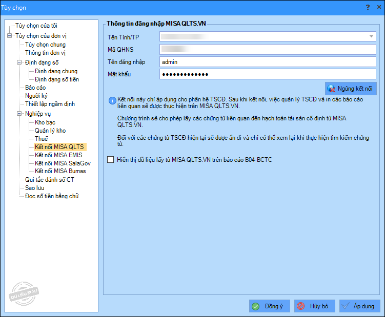Image resolution: width=385 pixels, height=317 pixels.
Task: Click the check icon on Áp dụng
Action: tap(346, 306)
